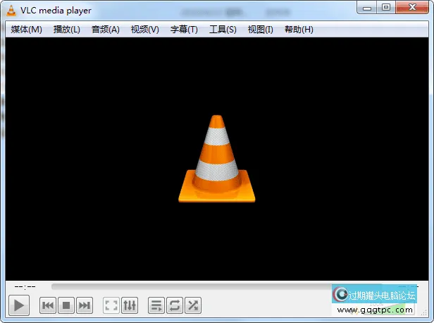The image size is (434, 323).
Task: Toggle fullscreen video mode
Action: coord(111,305)
